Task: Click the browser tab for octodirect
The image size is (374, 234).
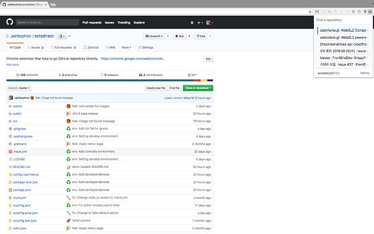Action: click(25, 5)
